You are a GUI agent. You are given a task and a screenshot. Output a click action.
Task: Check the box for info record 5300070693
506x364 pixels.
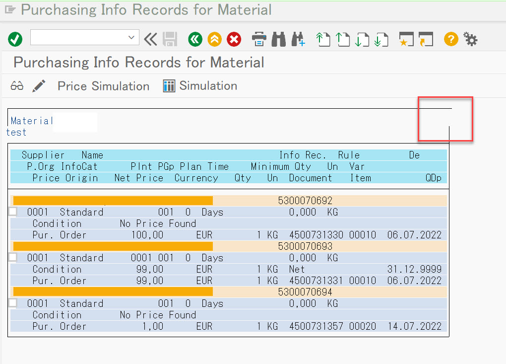13,257
